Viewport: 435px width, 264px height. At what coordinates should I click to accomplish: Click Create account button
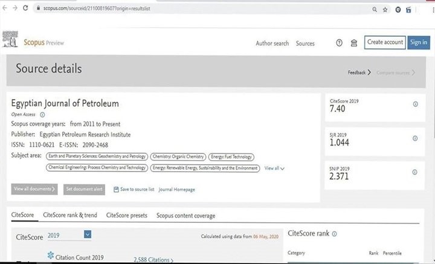[385, 42]
